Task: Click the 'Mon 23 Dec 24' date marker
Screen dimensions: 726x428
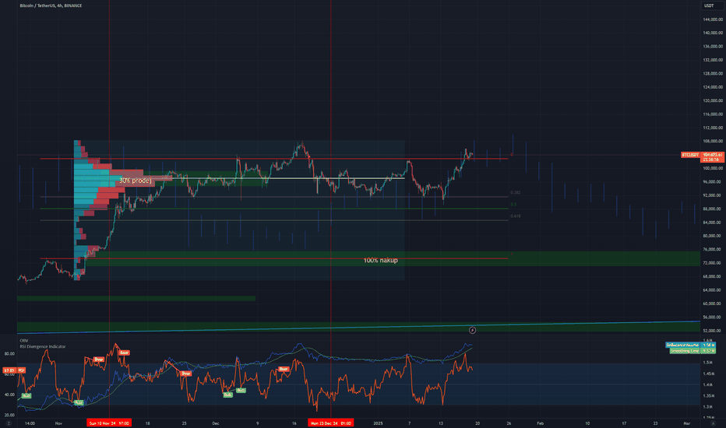Action: pyautogui.click(x=330, y=423)
